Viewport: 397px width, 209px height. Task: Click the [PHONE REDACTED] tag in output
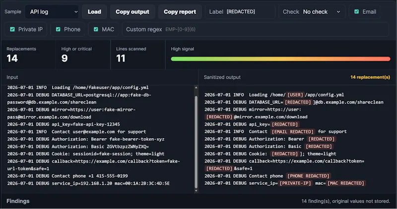click(308, 176)
